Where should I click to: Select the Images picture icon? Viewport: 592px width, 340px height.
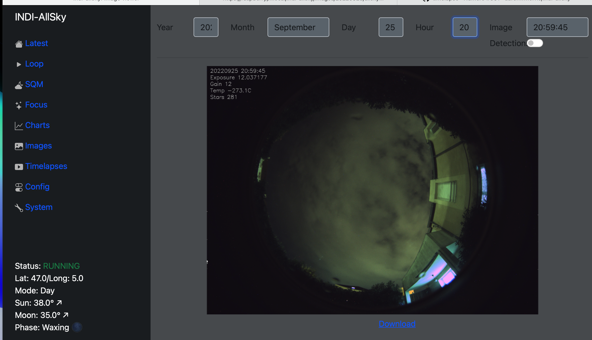pyautogui.click(x=19, y=146)
